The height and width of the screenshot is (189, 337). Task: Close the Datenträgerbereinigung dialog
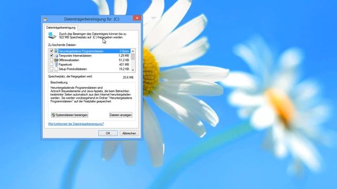[x=137, y=18]
